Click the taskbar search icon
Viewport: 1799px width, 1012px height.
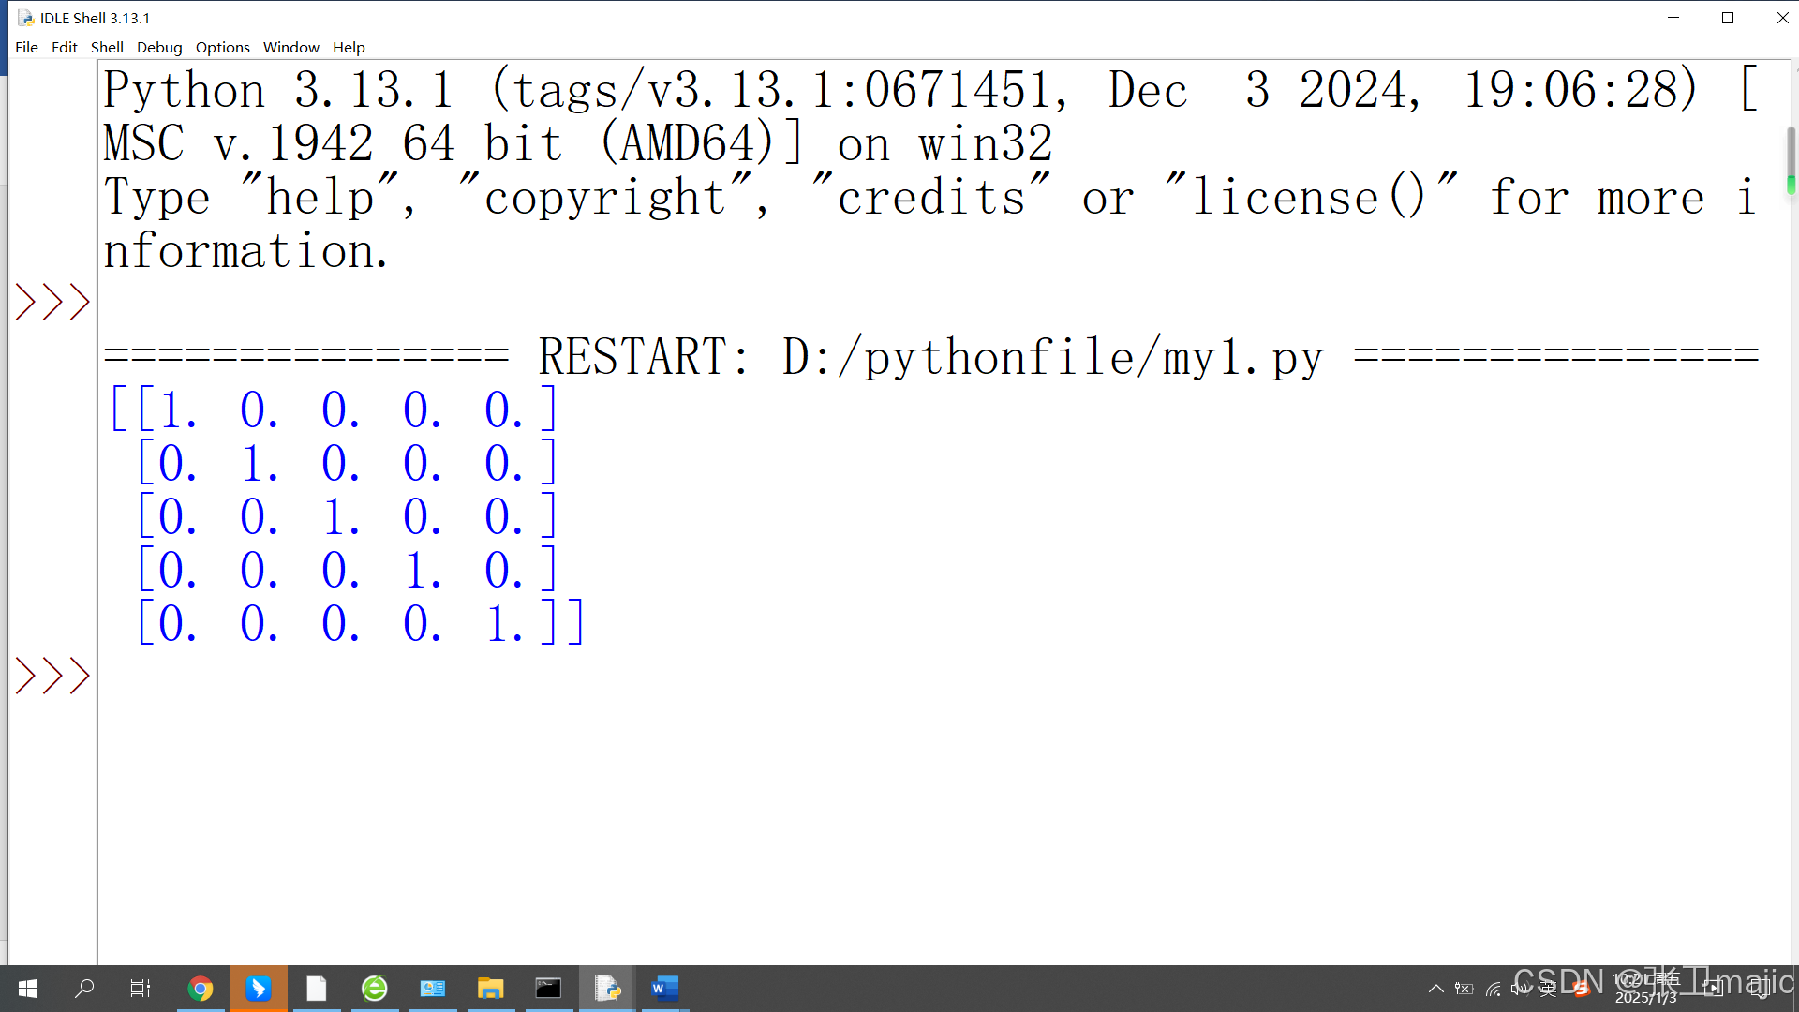84,988
